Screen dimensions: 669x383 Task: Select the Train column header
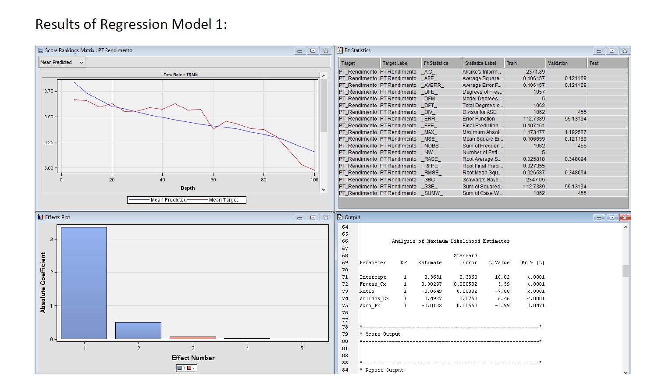click(524, 63)
